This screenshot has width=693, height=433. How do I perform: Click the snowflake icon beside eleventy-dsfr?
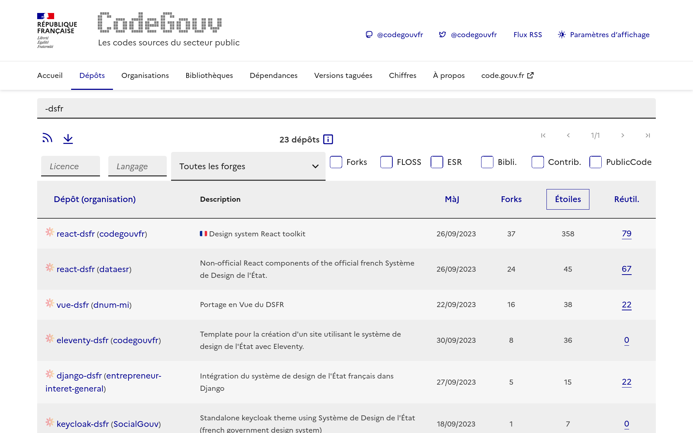[50, 338]
